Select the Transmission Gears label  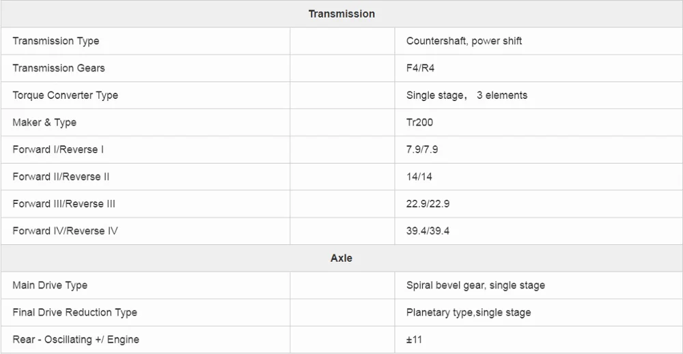tap(59, 68)
